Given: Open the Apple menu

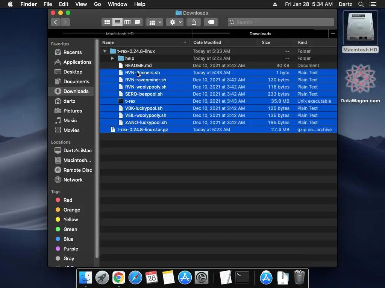Looking at the screenshot, I should click(10, 4).
